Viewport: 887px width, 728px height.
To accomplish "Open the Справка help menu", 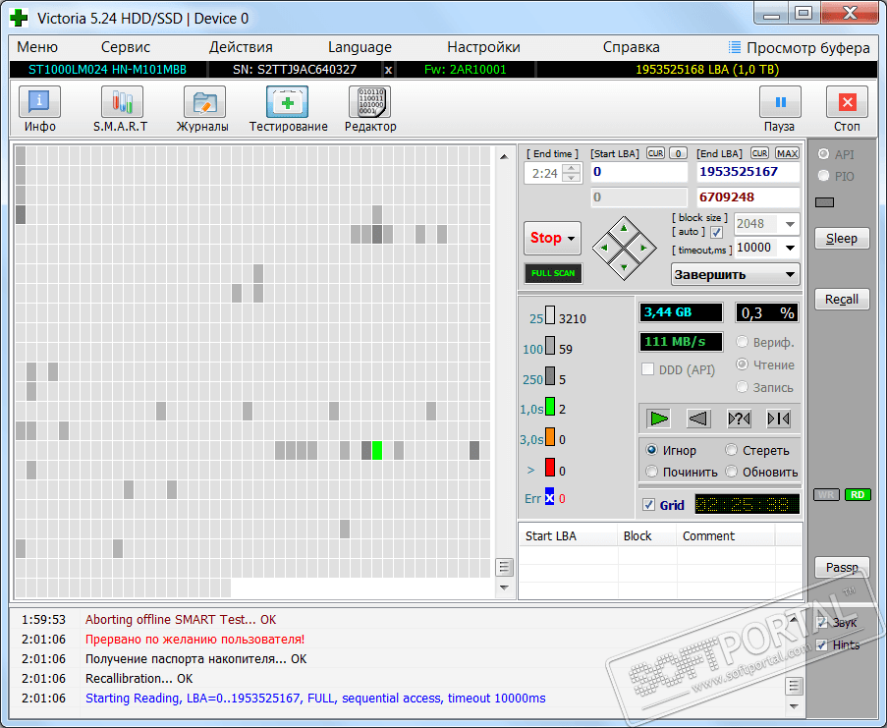I will tap(632, 47).
